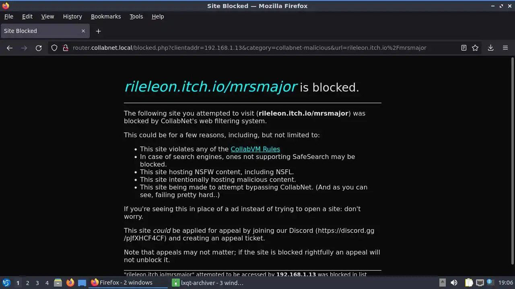
Task: Minimize the Firefox window
Action: [x=493, y=6]
